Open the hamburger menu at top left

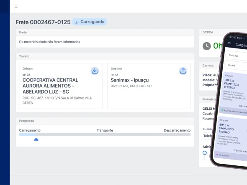point(16,6)
